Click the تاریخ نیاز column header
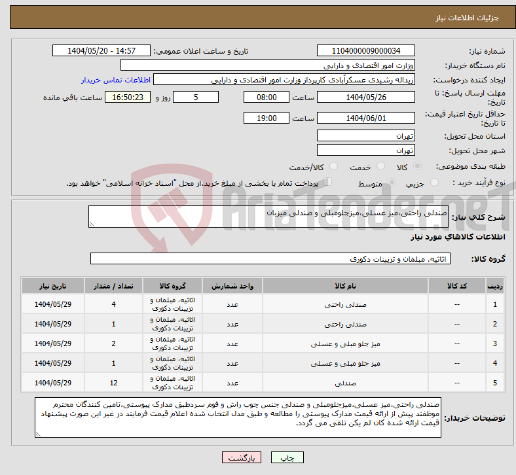 point(53,286)
